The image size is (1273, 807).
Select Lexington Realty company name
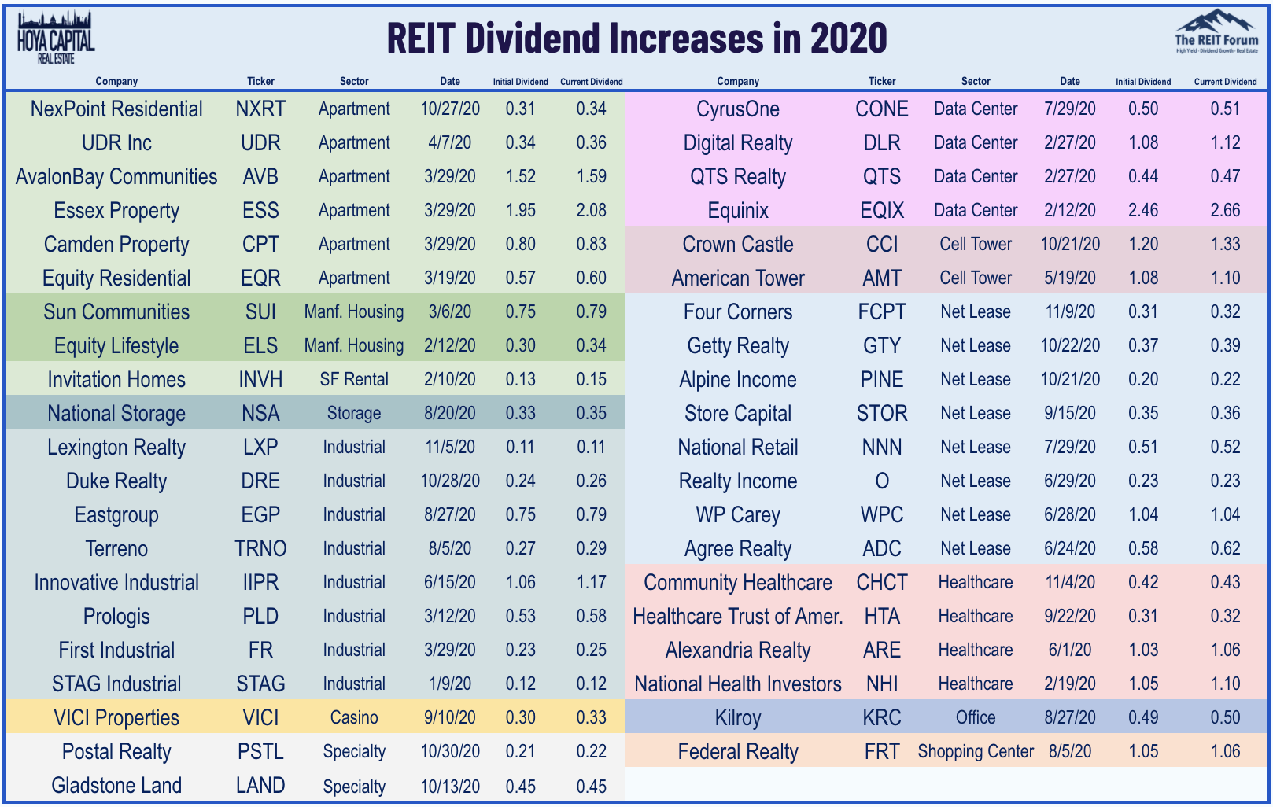click(x=116, y=448)
